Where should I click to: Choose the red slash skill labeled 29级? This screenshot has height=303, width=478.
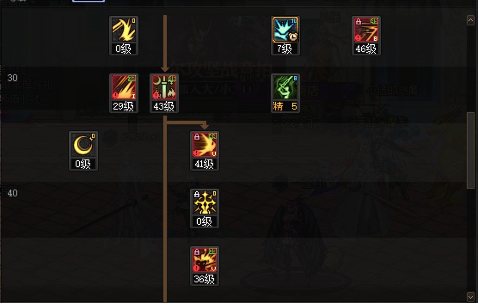point(124,93)
